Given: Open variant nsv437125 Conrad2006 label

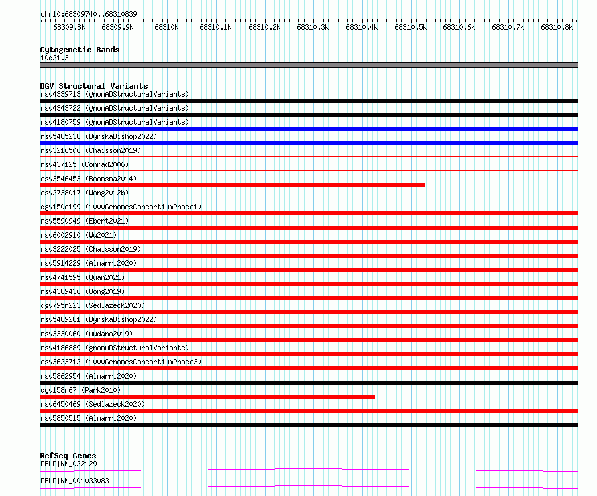Looking at the screenshot, I should (85, 164).
